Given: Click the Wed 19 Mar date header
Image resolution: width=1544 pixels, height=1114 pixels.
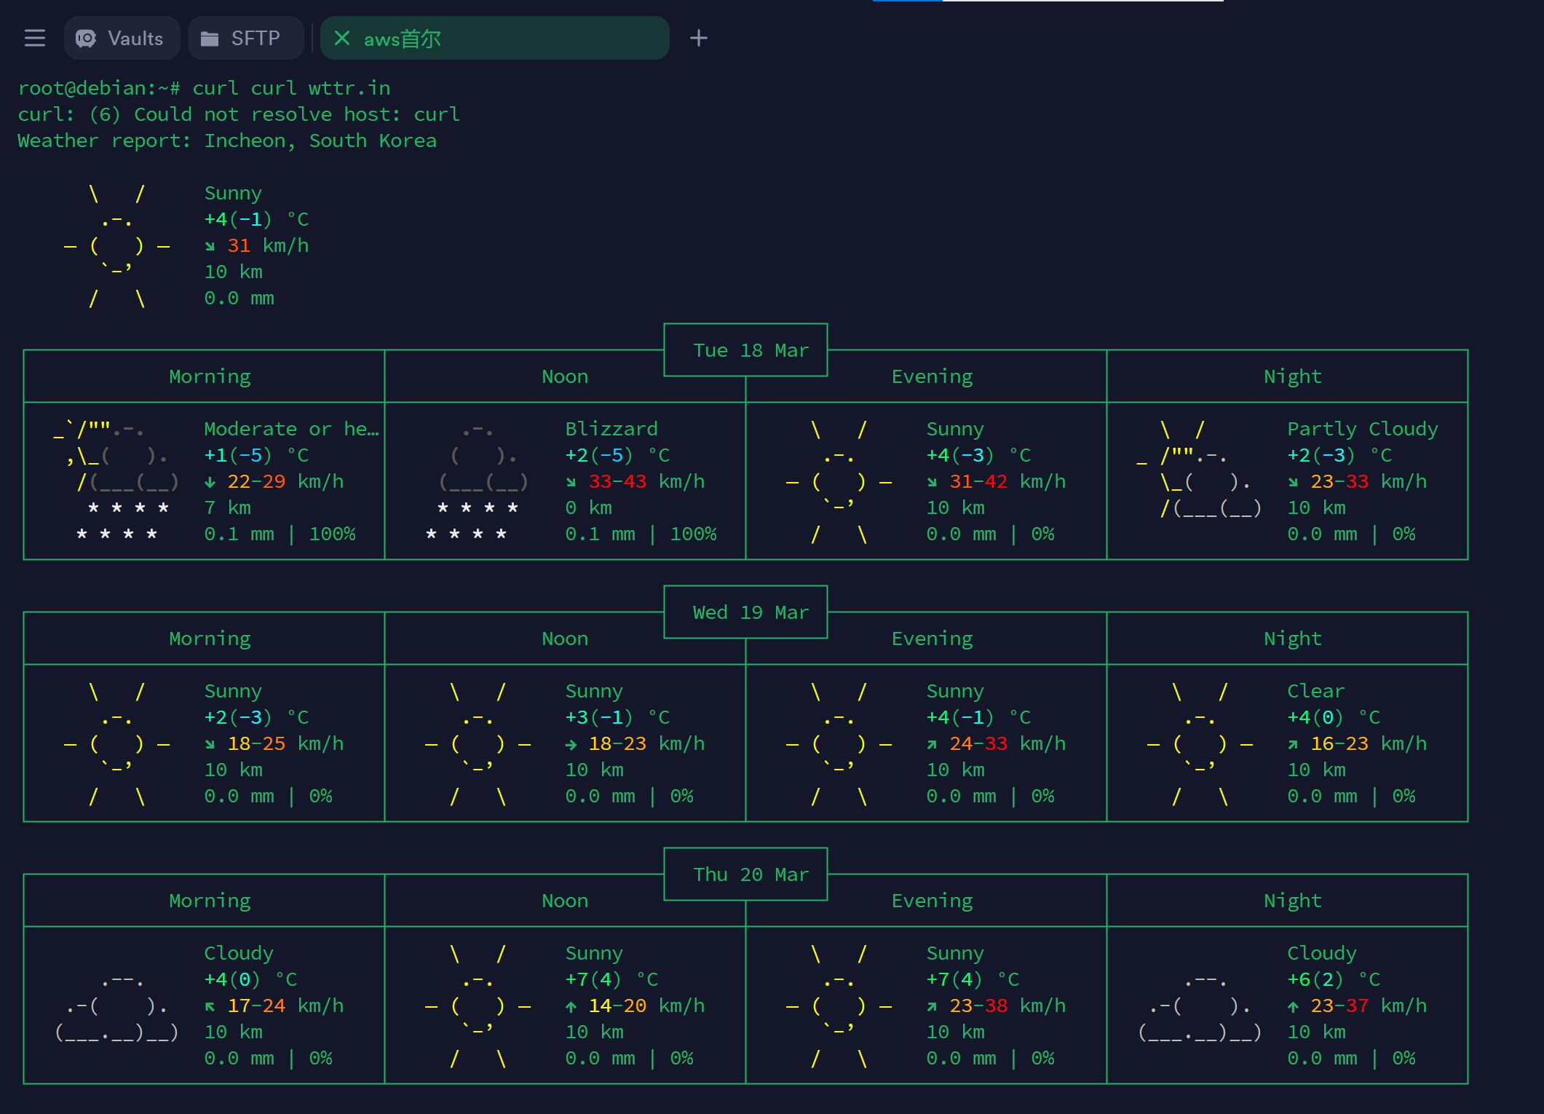Looking at the screenshot, I should (x=751, y=612).
